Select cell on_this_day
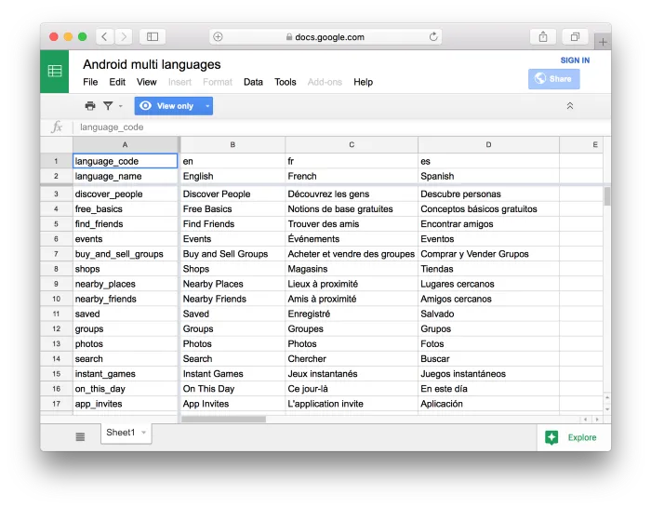Image resolution: width=651 pixels, height=508 pixels. tap(125, 389)
